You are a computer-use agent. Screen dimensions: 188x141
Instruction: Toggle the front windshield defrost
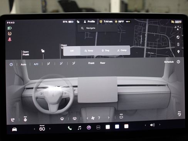pyautogui.click(x=62, y=119)
